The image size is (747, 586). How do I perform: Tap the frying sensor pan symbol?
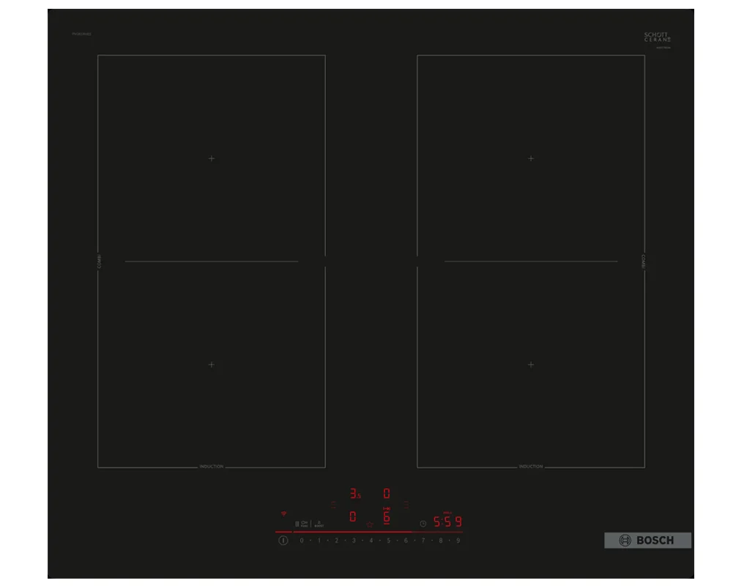305,524
